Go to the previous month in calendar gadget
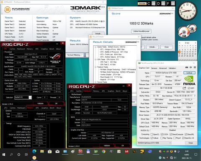The height and width of the screenshot is (161, 201). pos(180,43)
